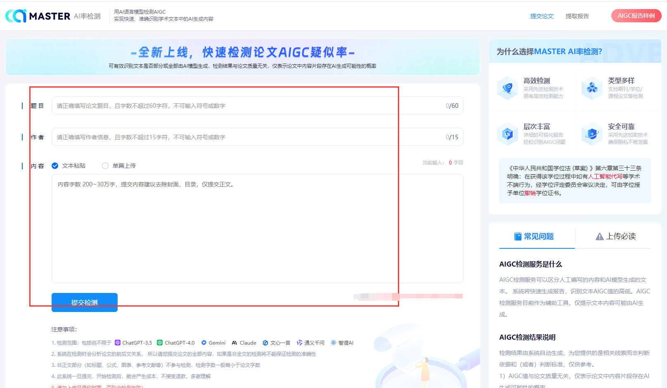Open 提取报告 in top navigation
Screen dimensions: 667x388
coord(577,16)
